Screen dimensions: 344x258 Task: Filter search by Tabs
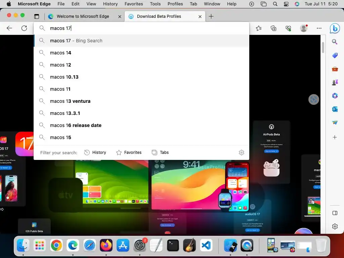(160, 153)
